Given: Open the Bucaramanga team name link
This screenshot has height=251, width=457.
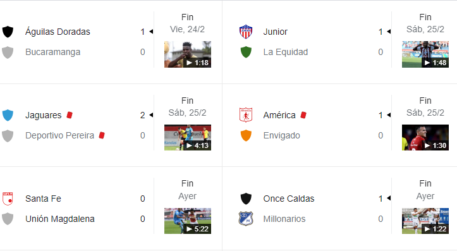Looking at the screenshot, I should click(x=52, y=52).
